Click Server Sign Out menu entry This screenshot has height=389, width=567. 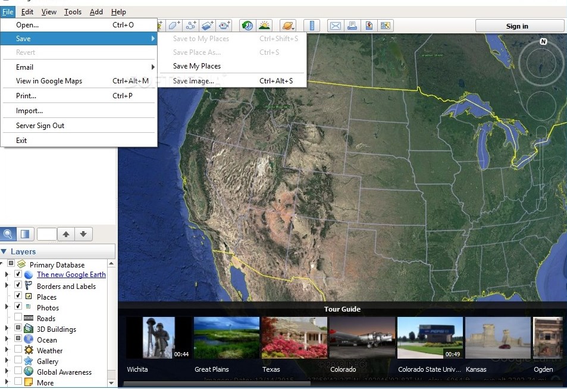pyautogui.click(x=79, y=125)
